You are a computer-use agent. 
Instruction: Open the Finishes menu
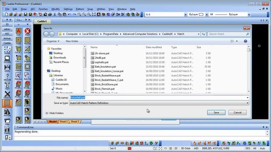43,9
